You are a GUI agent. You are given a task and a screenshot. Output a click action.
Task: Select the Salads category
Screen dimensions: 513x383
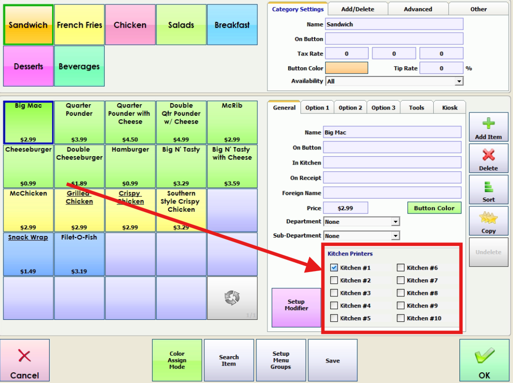click(181, 24)
